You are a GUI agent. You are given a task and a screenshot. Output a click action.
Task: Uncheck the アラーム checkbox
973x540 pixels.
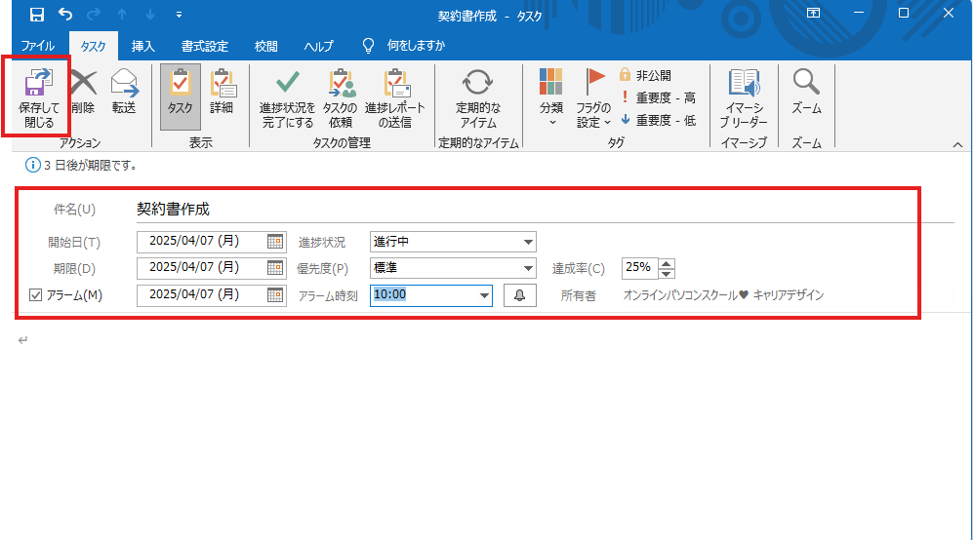[x=35, y=295]
